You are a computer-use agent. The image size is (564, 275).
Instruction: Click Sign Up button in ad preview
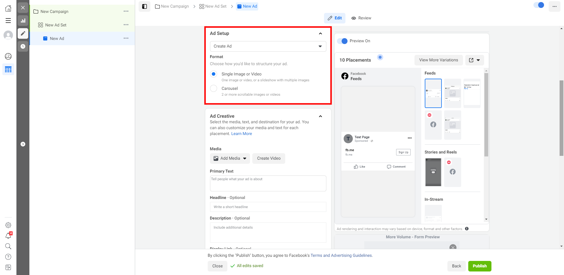(403, 152)
